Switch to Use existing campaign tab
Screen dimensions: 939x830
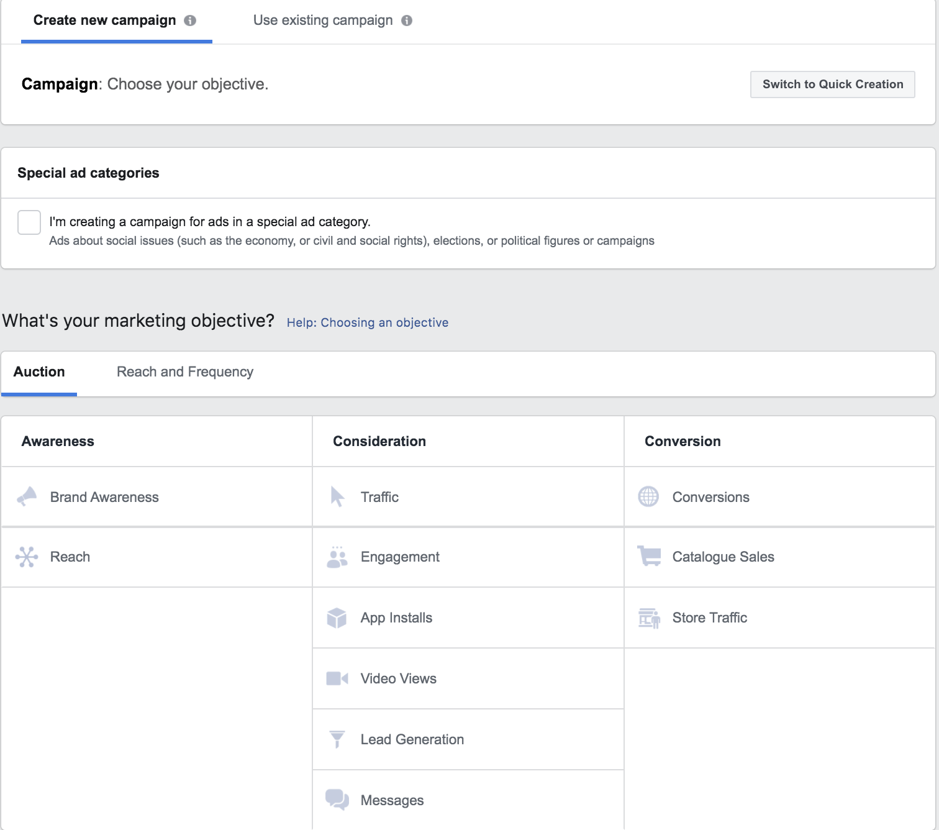[323, 21]
